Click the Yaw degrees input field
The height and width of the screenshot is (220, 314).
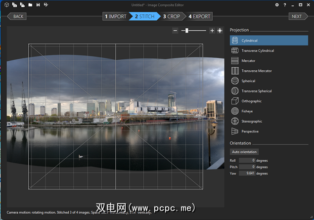click(x=247, y=174)
